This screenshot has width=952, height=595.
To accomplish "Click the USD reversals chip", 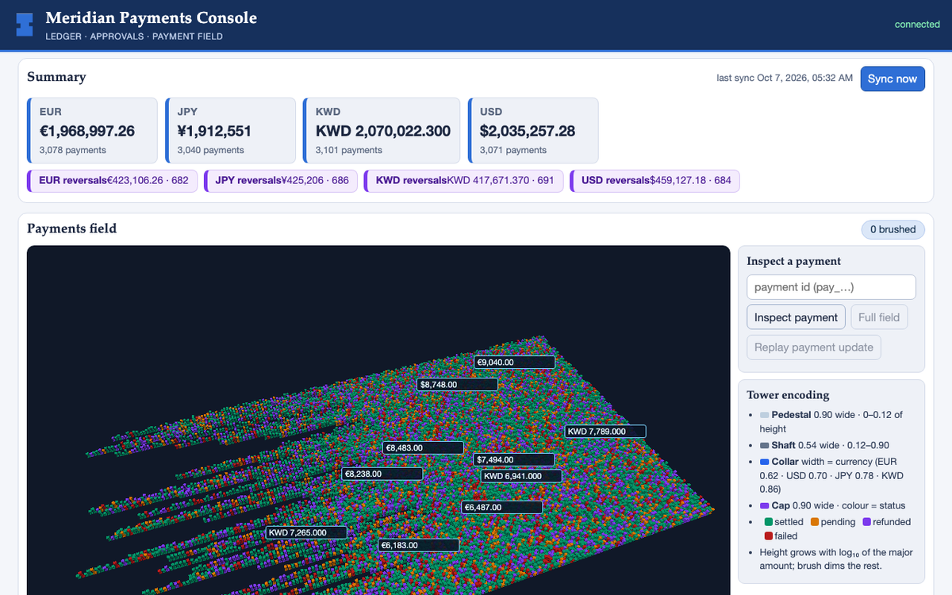I will click(655, 181).
